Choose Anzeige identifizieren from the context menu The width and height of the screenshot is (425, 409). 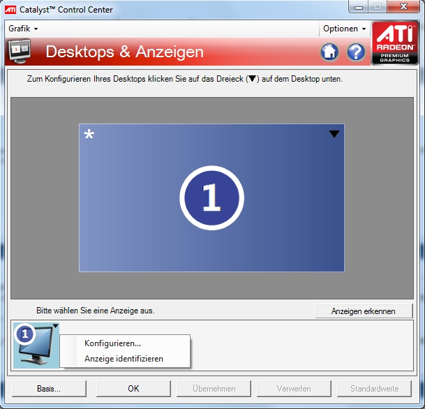point(125,359)
